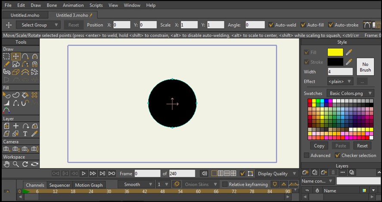This screenshot has width=382, height=202.
Task: Toggle audio mute speaker icon
Action: point(204,174)
